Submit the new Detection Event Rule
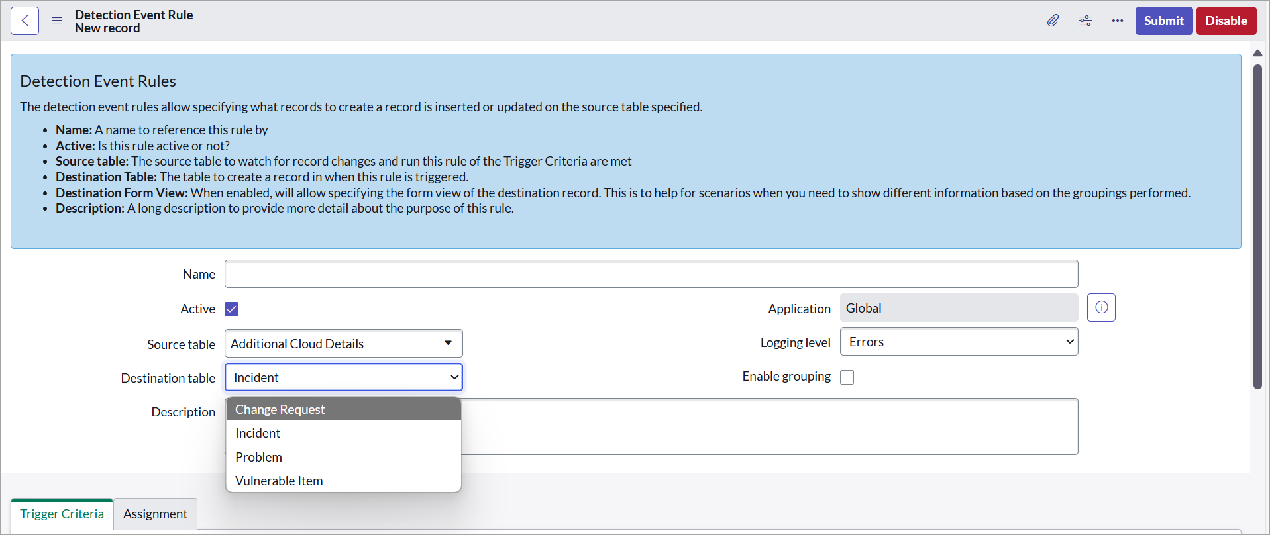This screenshot has width=1270, height=535. pyautogui.click(x=1164, y=21)
